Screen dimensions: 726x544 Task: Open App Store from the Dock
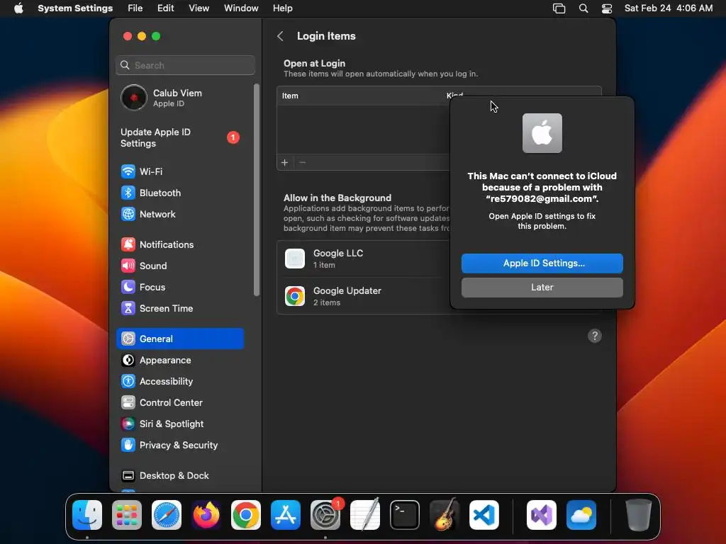coord(286,515)
